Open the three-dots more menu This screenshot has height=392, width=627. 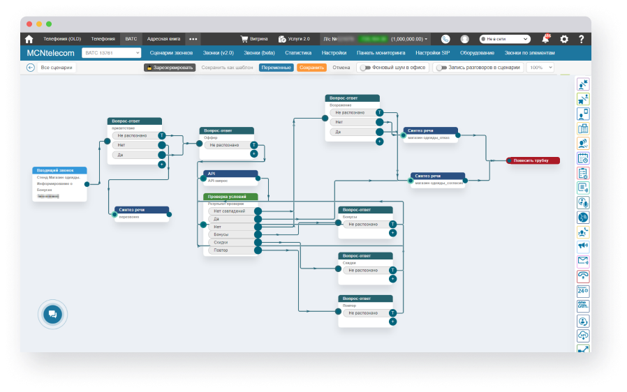(193, 39)
